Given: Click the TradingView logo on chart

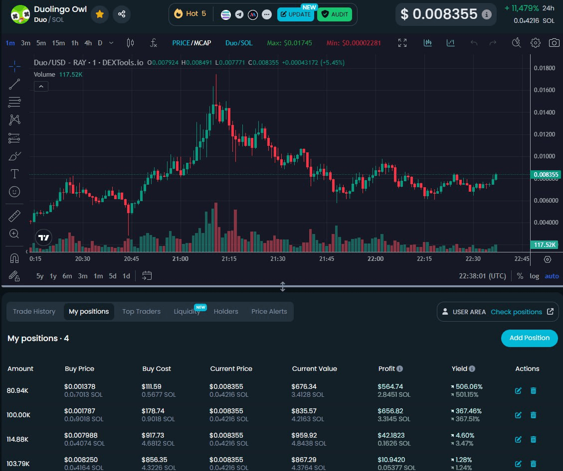Looking at the screenshot, I should pyautogui.click(x=44, y=237).
